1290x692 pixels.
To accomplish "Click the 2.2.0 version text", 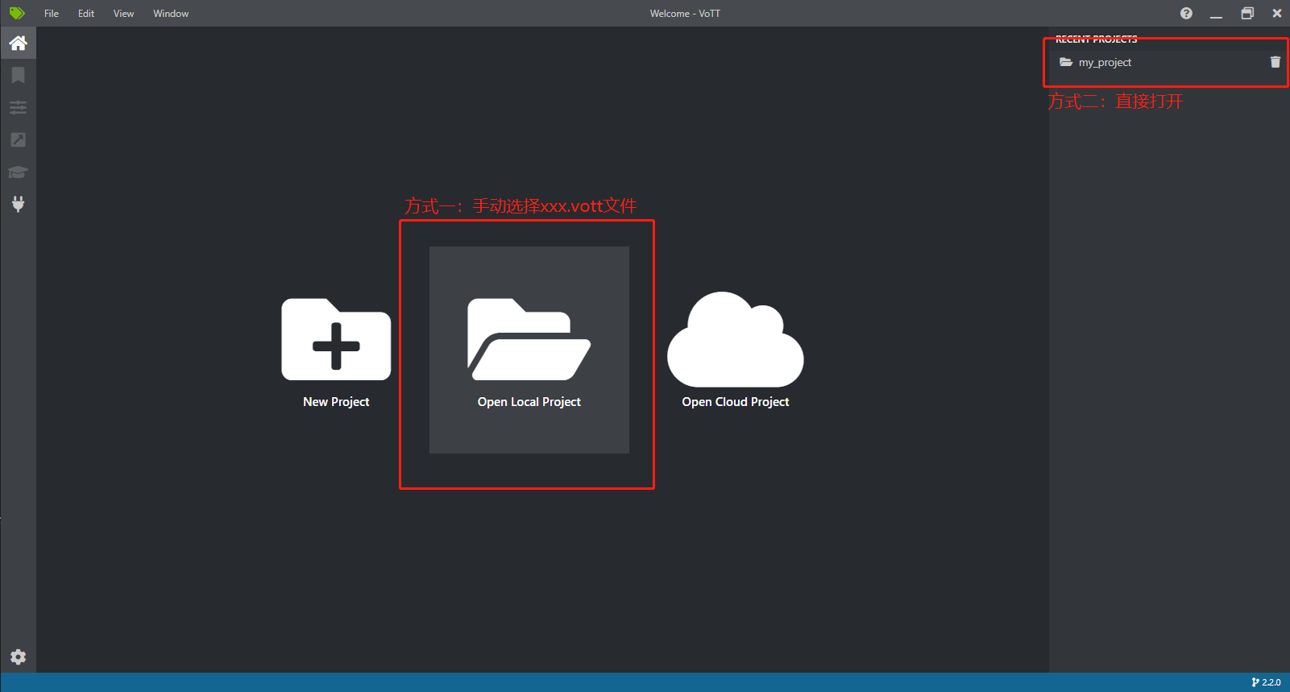I will pos(1271,682).
